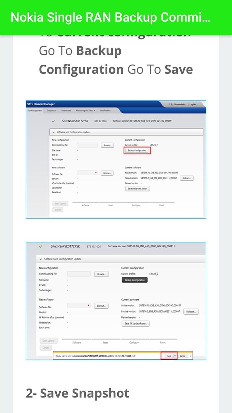232x413 pixels.
Task: Click Log Out link in Element Manager header
Action: click(193, 105)
